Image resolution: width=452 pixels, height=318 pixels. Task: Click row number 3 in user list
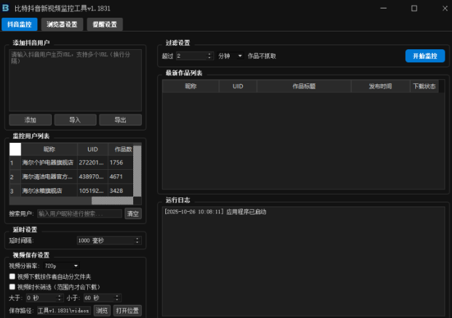15,191
